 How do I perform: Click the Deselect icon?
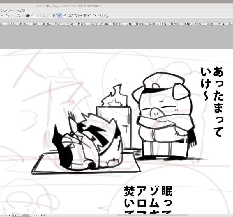(x=39, y=16)
